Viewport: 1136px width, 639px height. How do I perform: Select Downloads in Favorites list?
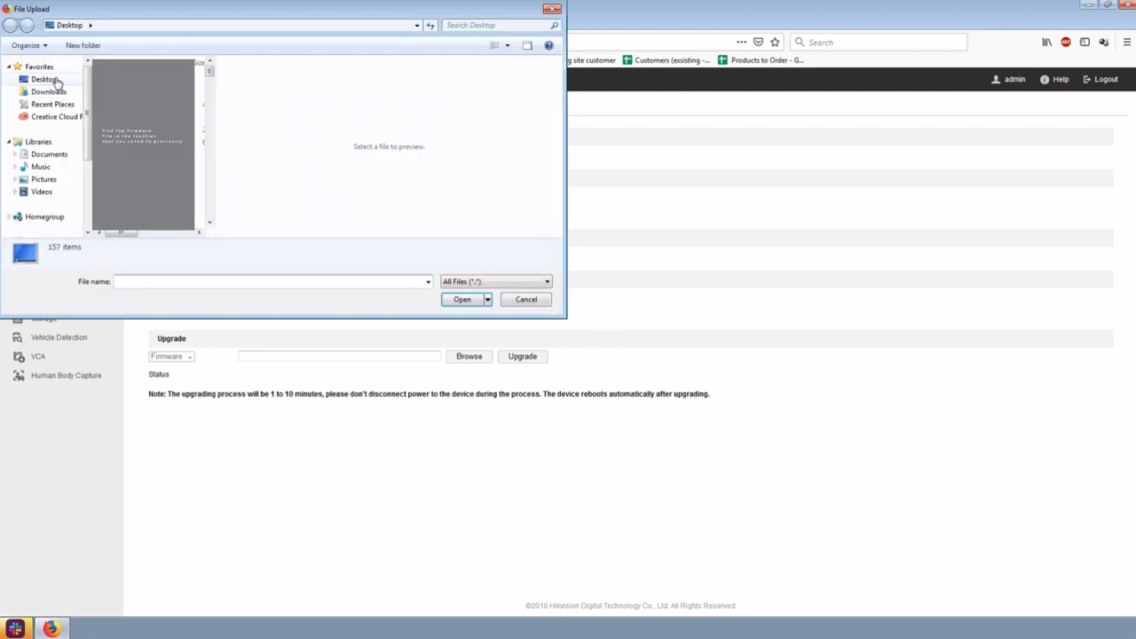tap(48, 91)
